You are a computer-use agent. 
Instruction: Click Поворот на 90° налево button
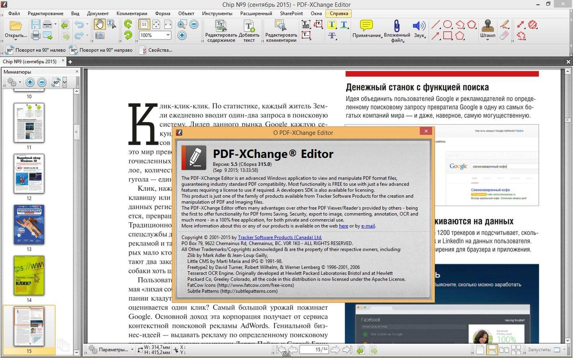click(x=35, y=50)
